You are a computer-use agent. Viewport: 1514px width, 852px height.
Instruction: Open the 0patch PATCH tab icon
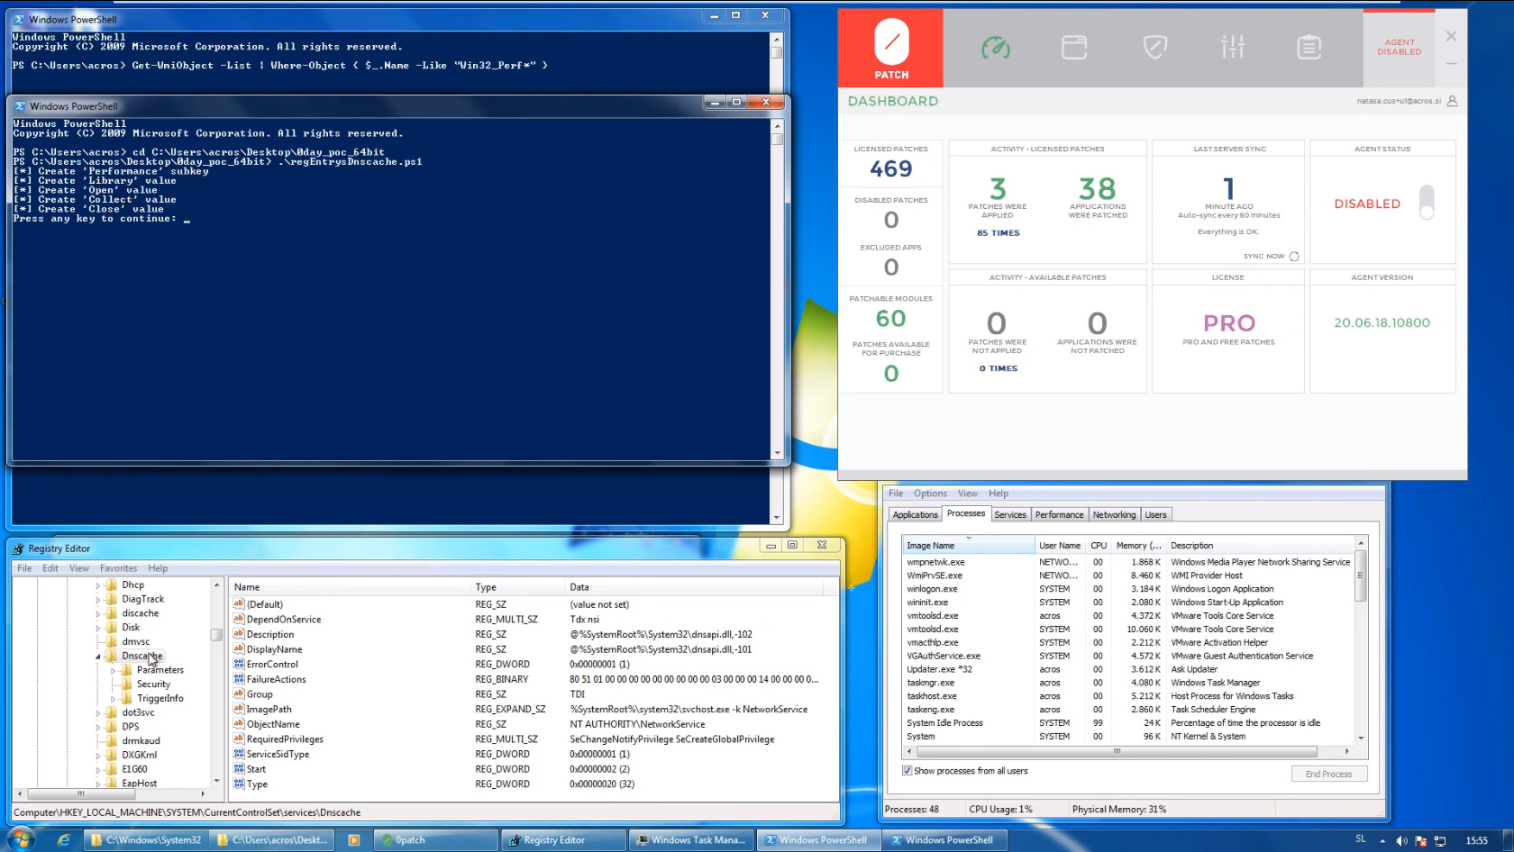[890, 48]
